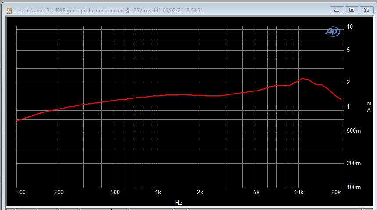
Task: Click the '5k' frequency axis label
Action: pos(256,192)
